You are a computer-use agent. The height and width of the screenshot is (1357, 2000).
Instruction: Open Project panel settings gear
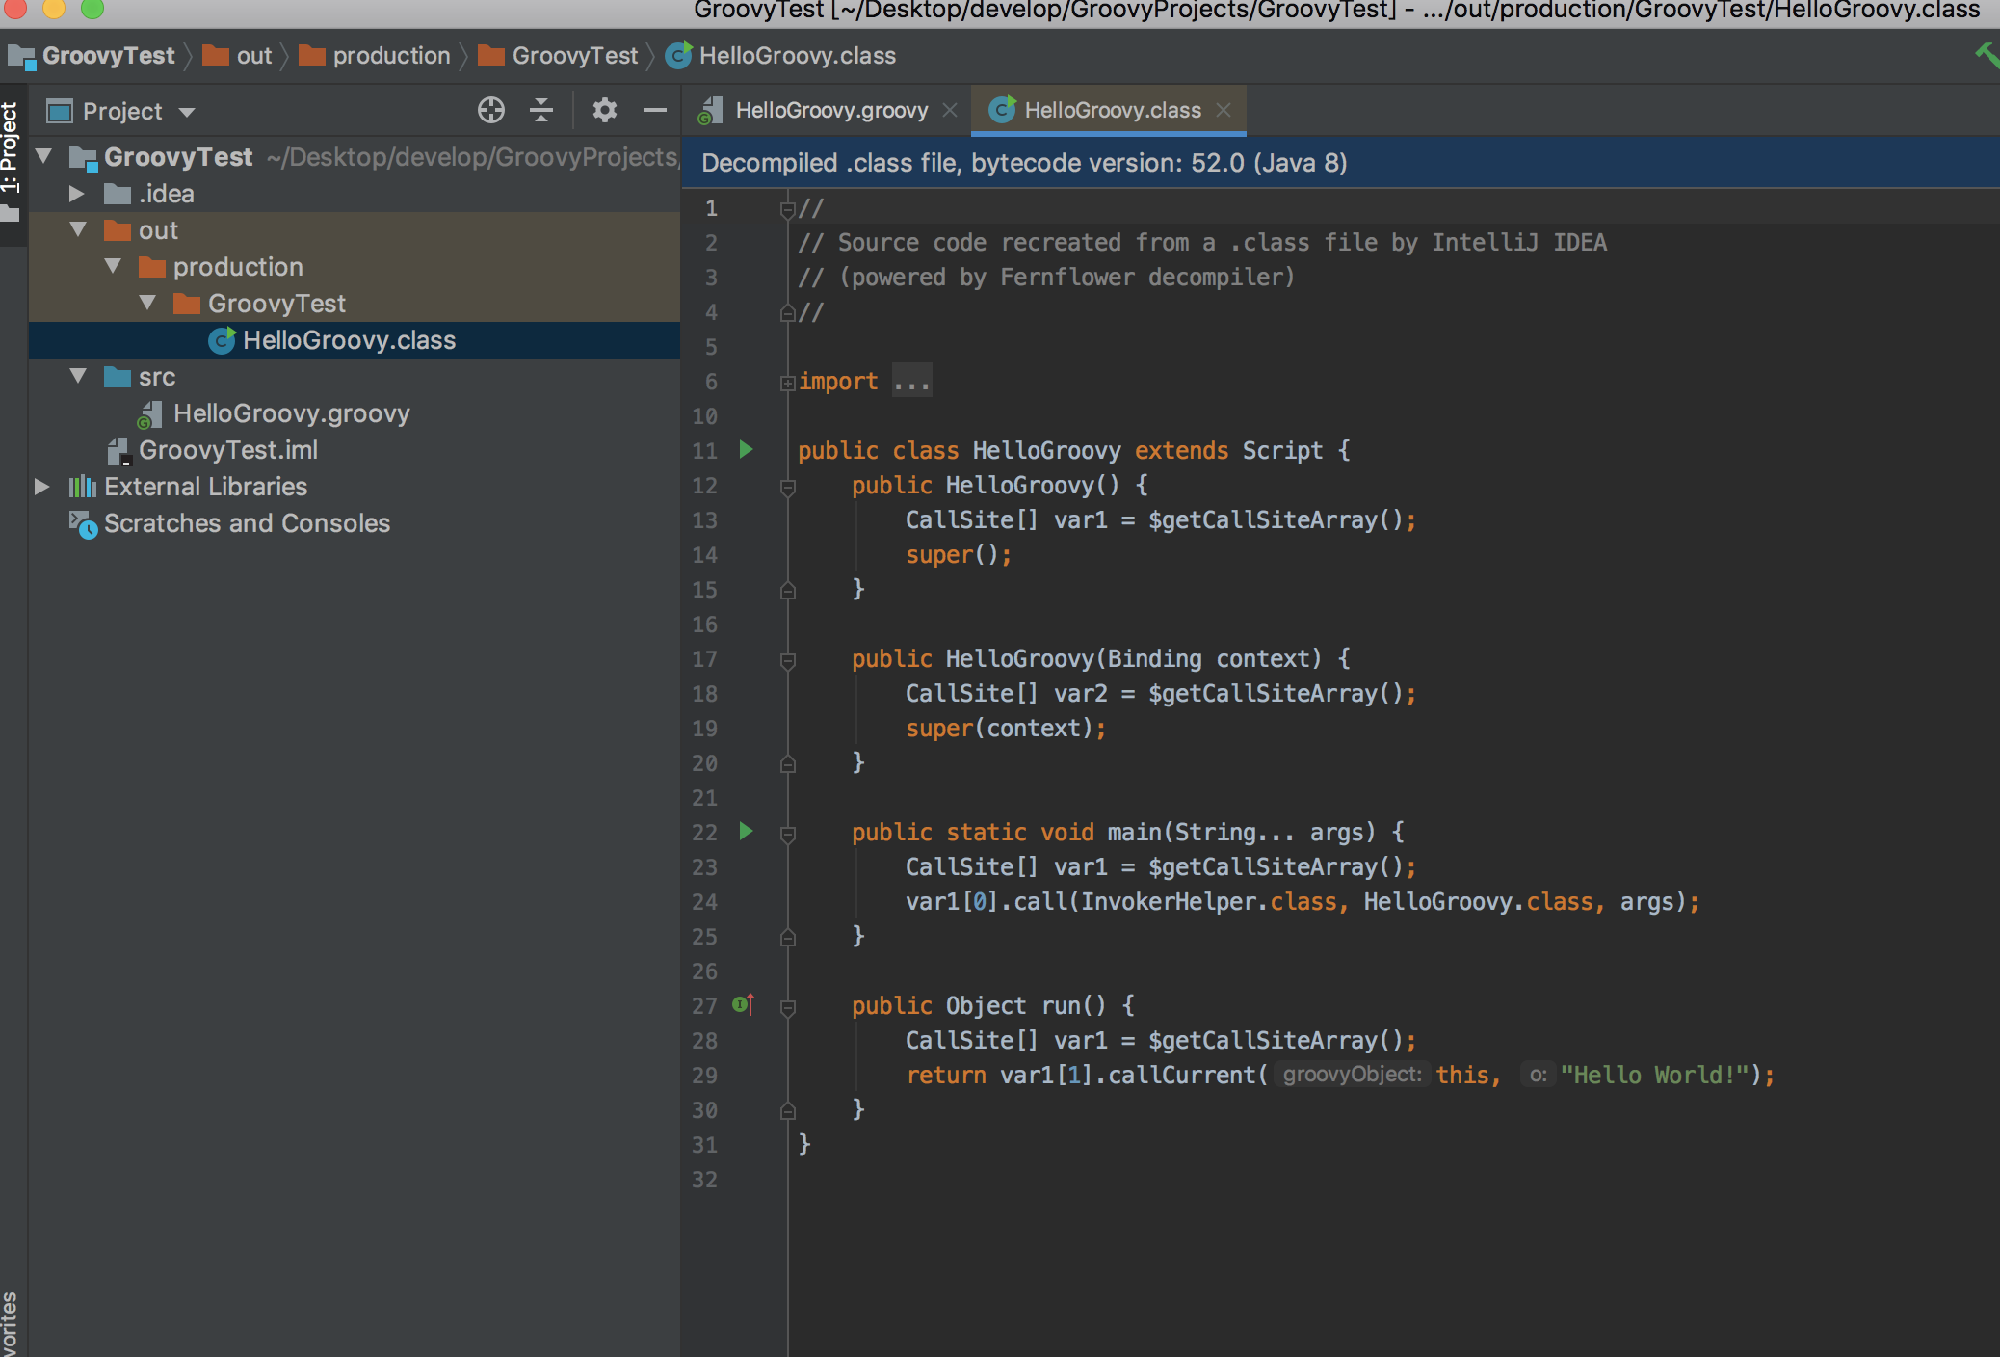(x=604, y=111)
